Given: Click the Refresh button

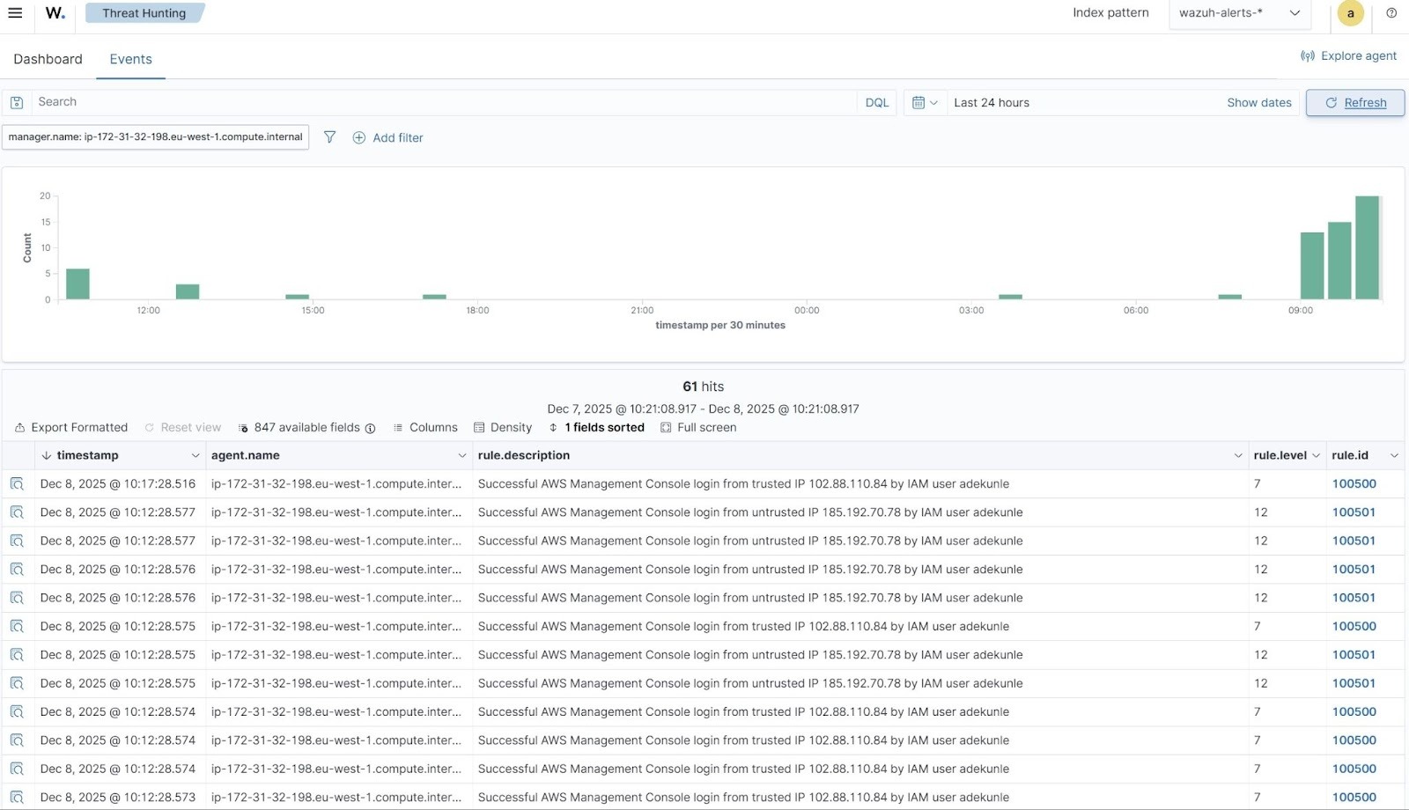Looking at the screenshot, I should point(1354,102).
